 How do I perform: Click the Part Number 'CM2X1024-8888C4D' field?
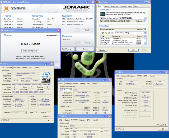(x=82, y=100)
